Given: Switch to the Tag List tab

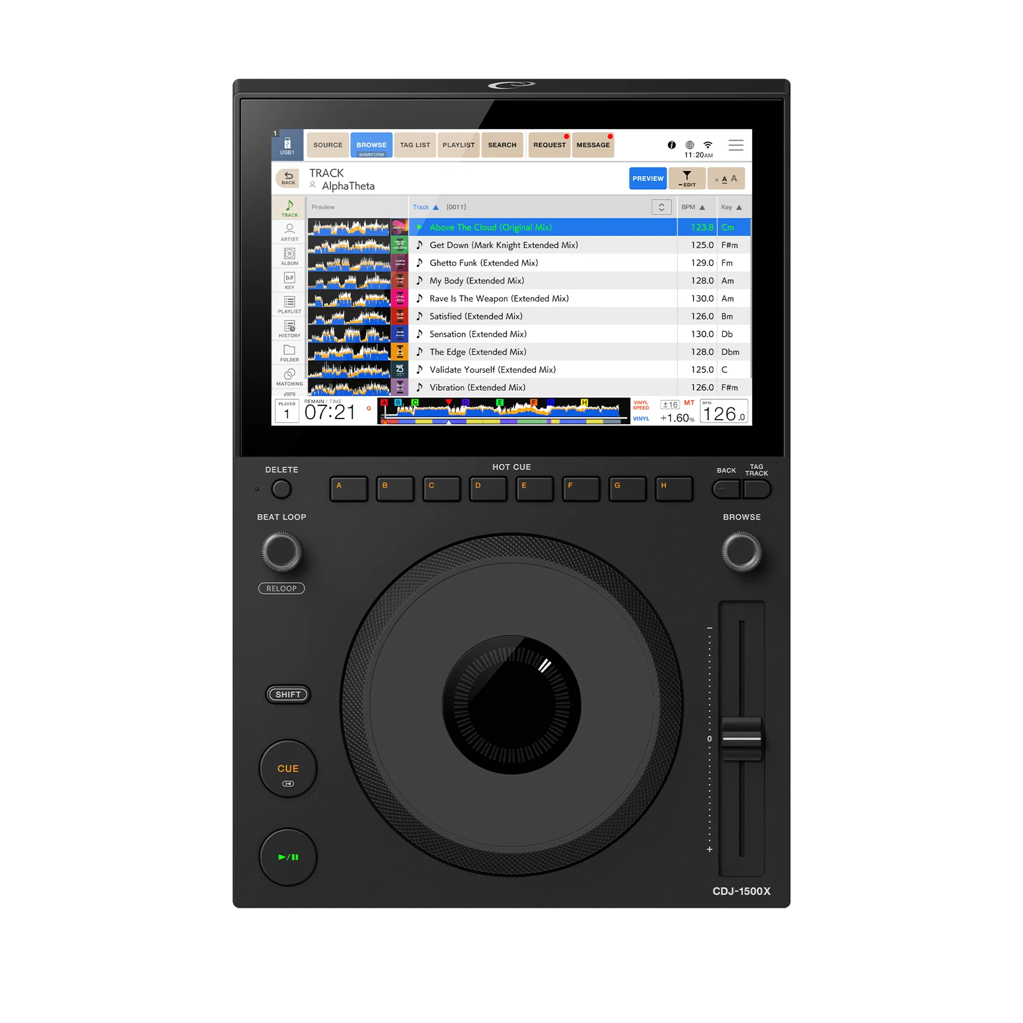Looking at the screenshot, I should point(415,145).
